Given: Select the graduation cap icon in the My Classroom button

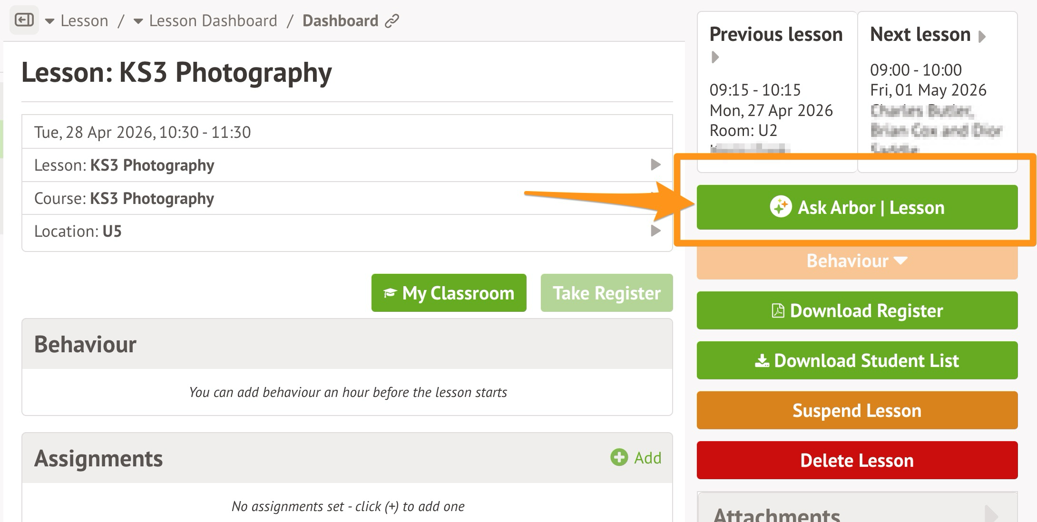Looking at the screenshot, I should tap(390, 293).
